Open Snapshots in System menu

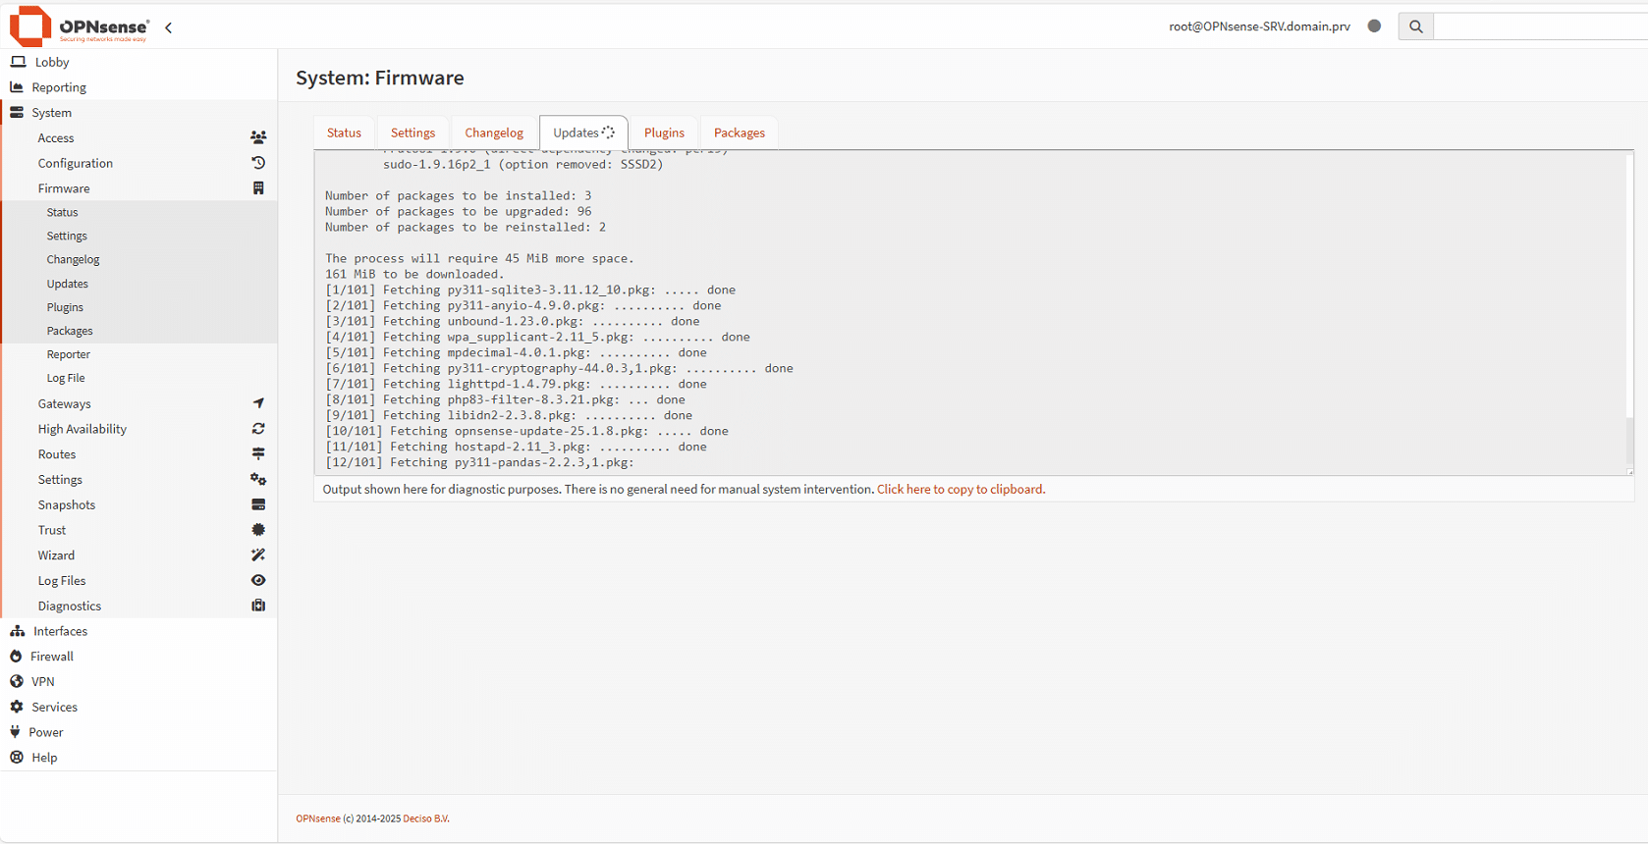138,504
